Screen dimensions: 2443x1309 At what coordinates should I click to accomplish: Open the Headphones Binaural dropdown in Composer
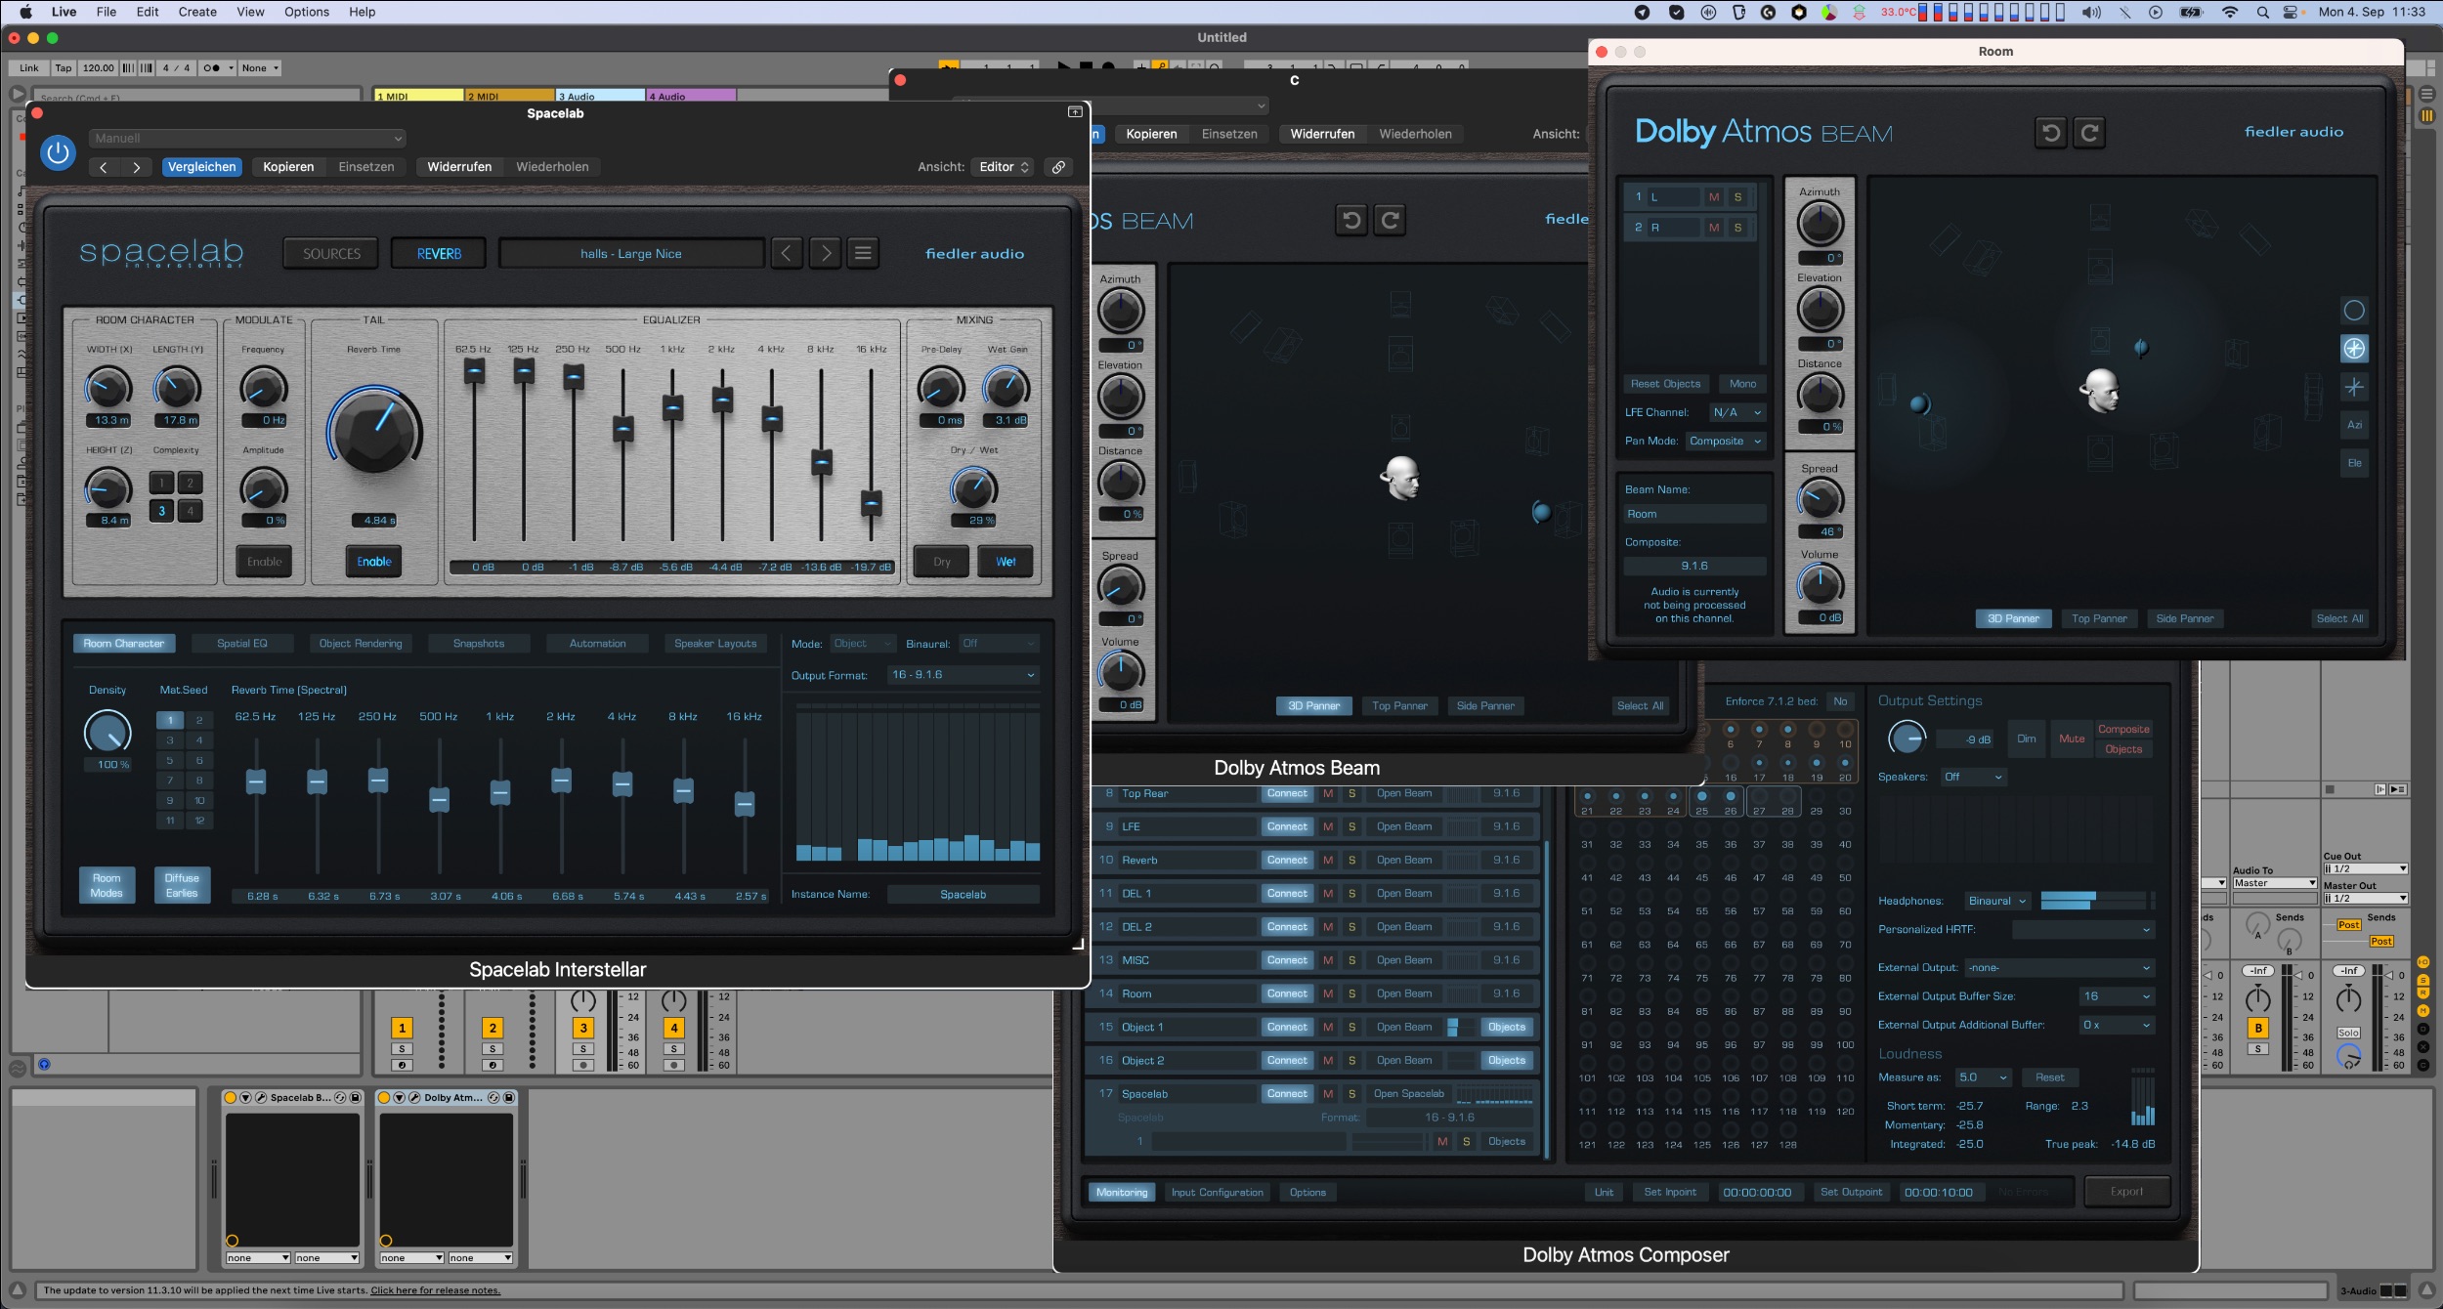[1998, 901]
